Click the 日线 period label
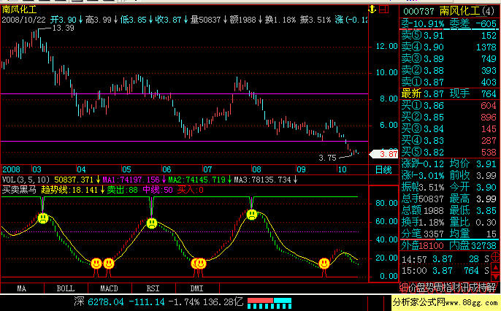Image resolution: width=501 pixels, height=311 pixels. point(383,170)
